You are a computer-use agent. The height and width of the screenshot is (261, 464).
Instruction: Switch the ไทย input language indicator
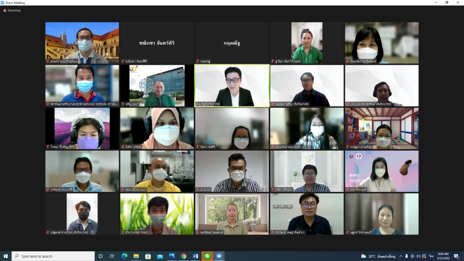pyautogui.click(x=431, y=256)
